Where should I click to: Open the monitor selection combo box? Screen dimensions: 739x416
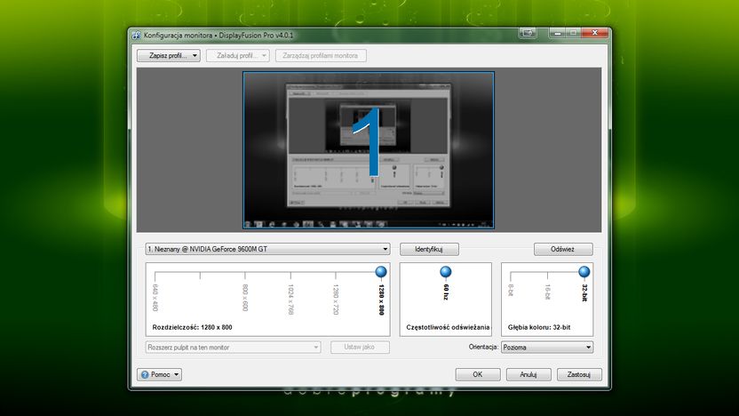click(x=267, y=249)
